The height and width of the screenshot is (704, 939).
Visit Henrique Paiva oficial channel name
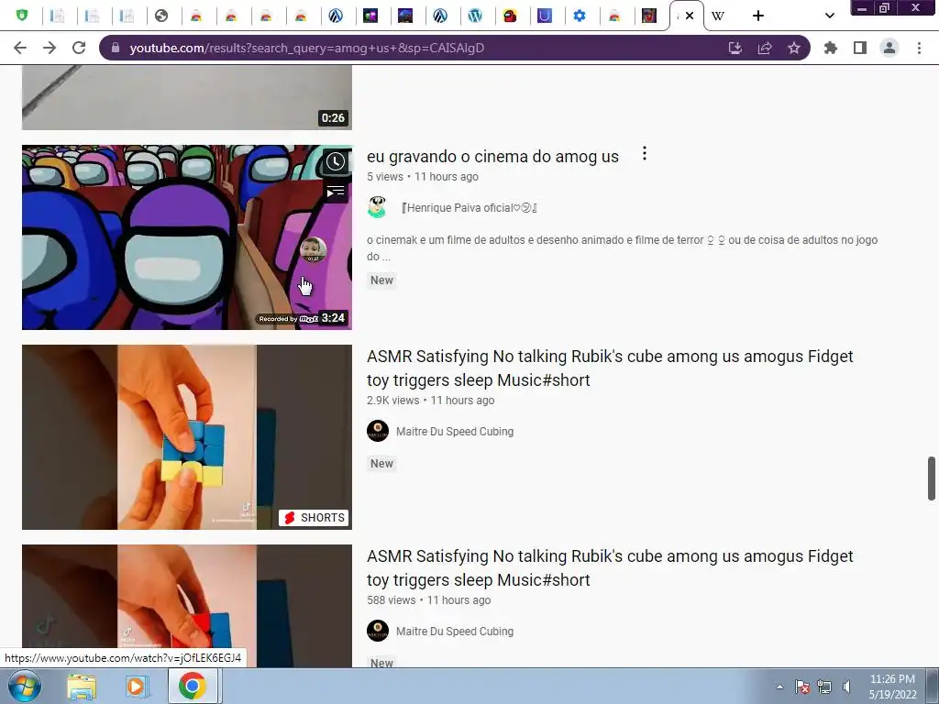click(469, 208)
